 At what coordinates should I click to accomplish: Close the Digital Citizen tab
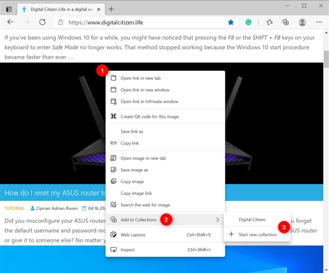99,10
